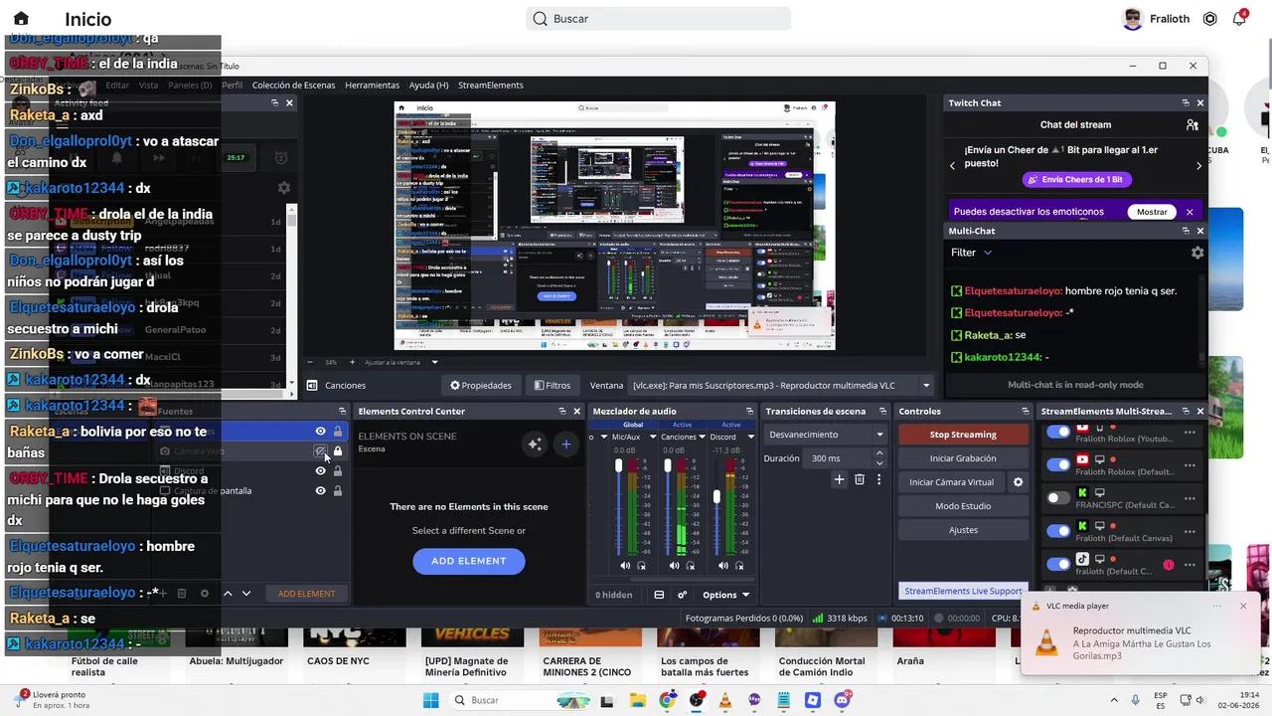Delete the scene transition with trash icon
The image size is (1272, 716).
coord(860,479)
